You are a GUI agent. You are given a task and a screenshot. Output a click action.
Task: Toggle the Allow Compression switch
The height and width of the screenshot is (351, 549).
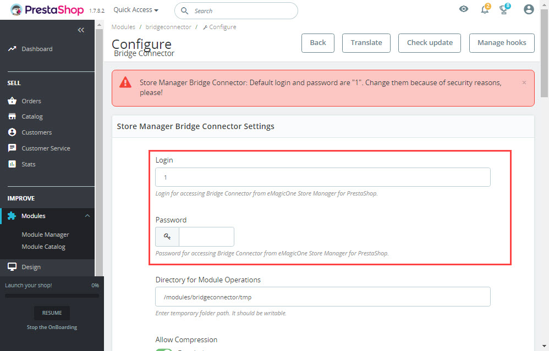[x=164, y=349]
